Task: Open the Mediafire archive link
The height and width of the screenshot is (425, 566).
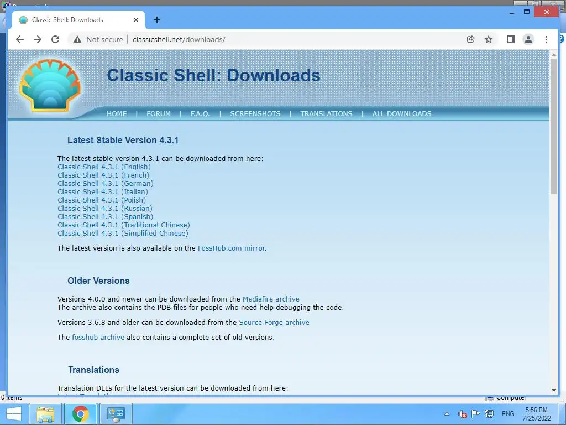Action: (x=271, y=299)
